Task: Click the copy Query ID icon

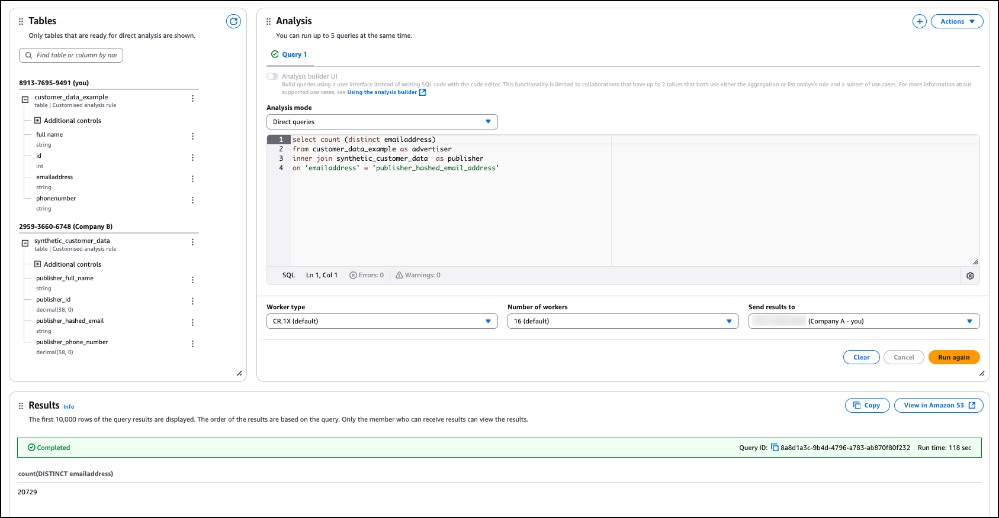Action: pyautogui.click(x=775, y=448)
